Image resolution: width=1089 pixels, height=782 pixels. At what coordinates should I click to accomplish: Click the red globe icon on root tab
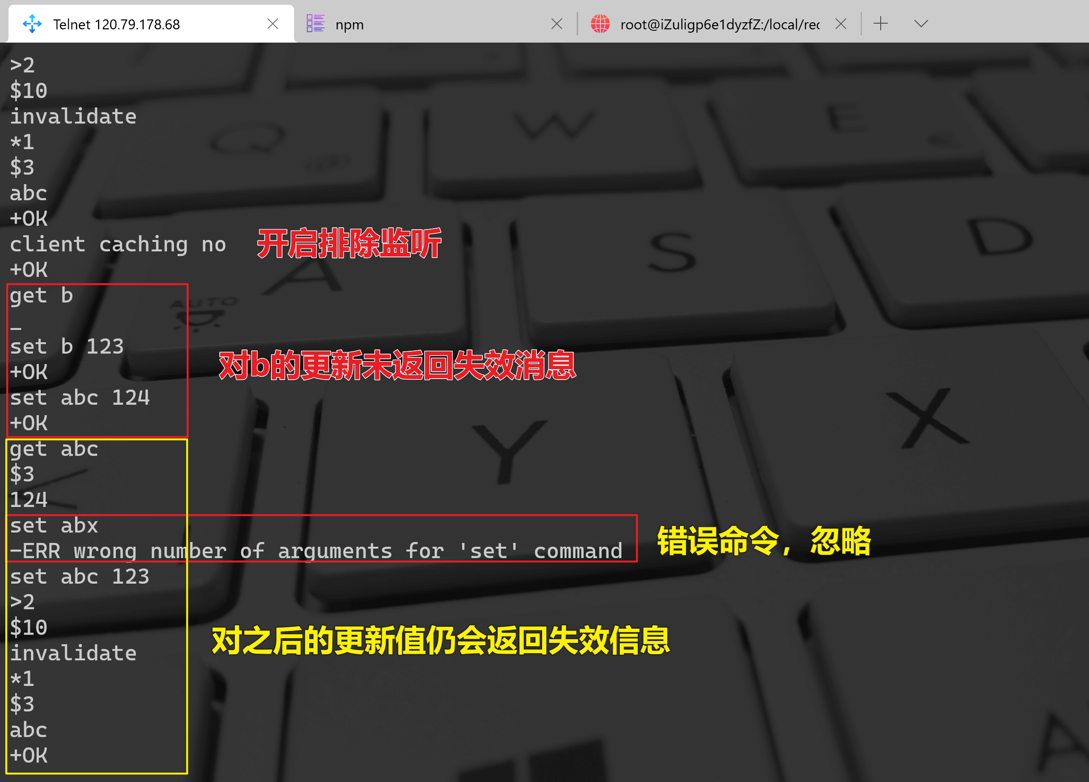[x=600, y=24]
